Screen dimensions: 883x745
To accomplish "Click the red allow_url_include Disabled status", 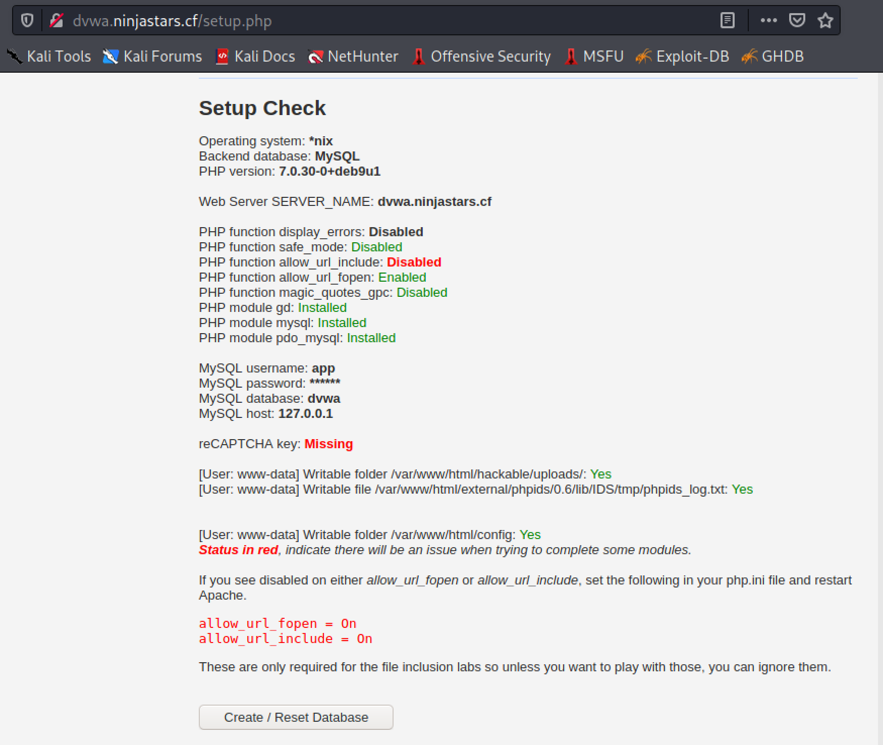I will [414, 262].
